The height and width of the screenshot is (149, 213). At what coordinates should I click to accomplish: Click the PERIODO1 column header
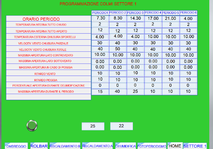click(100, 13)
